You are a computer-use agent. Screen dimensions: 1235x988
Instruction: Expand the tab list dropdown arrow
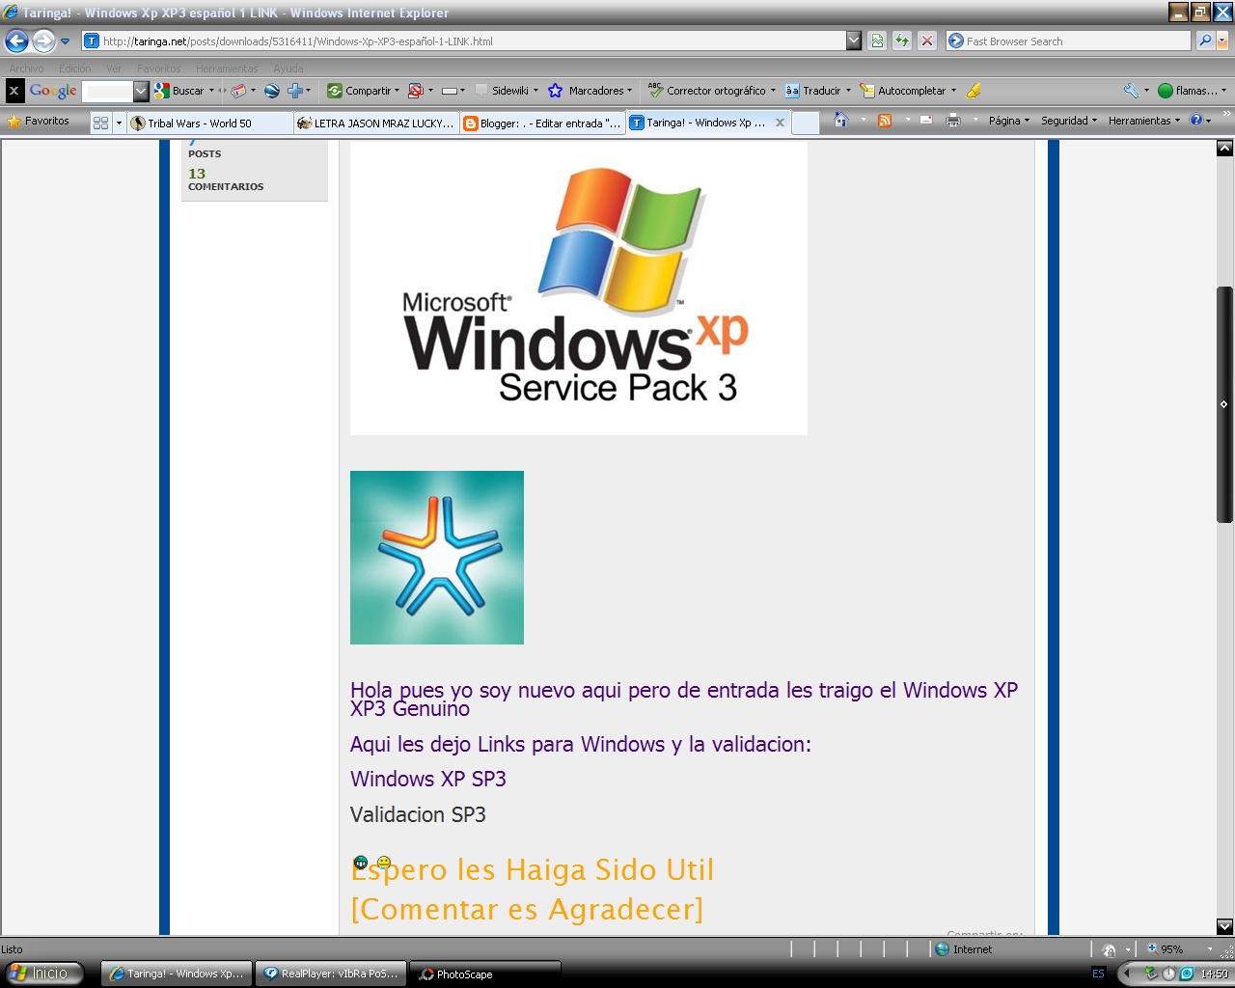coord(119,123)
